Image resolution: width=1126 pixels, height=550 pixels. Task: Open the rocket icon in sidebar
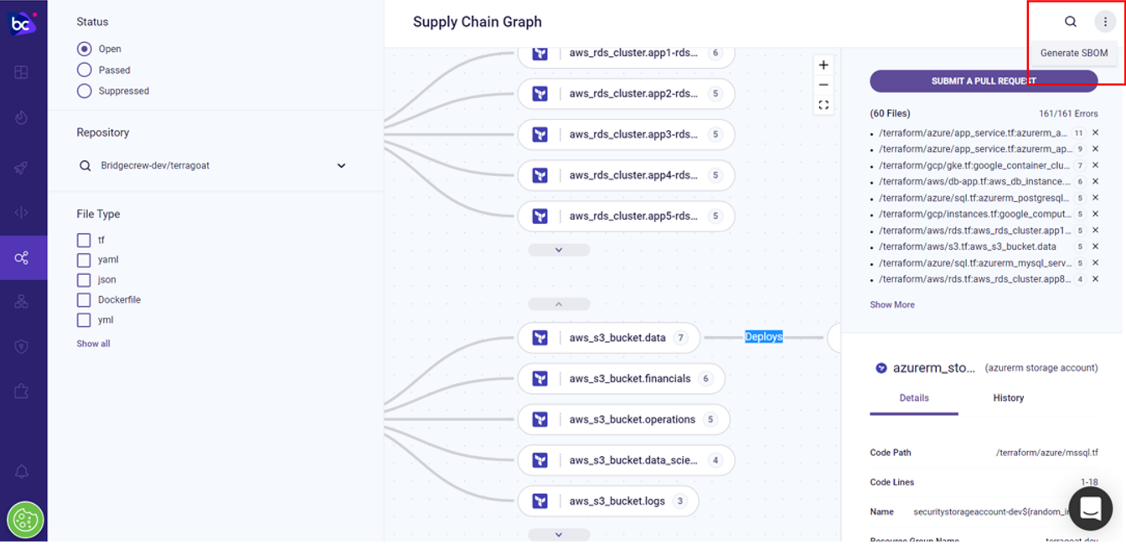point(22,167)
